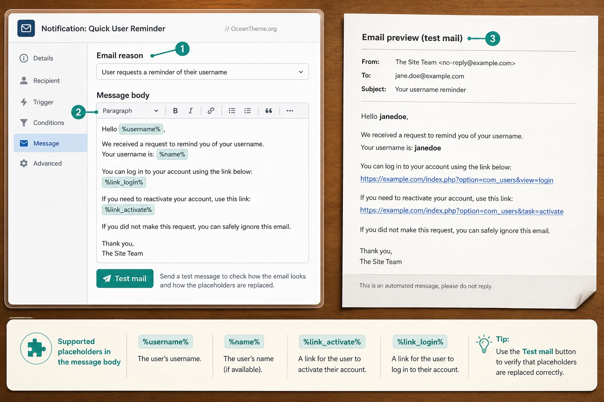The image size is (604, 402).
Task: Click "Send a test message" hint text
Action: pos(233,281)
